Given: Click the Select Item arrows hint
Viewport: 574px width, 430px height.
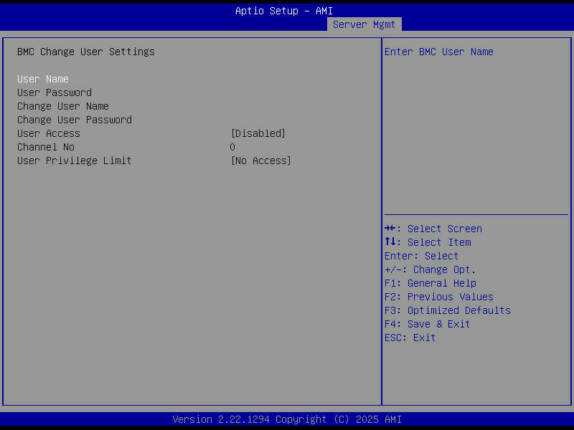Looking at the screenshot, I should [x=427, y=242].
